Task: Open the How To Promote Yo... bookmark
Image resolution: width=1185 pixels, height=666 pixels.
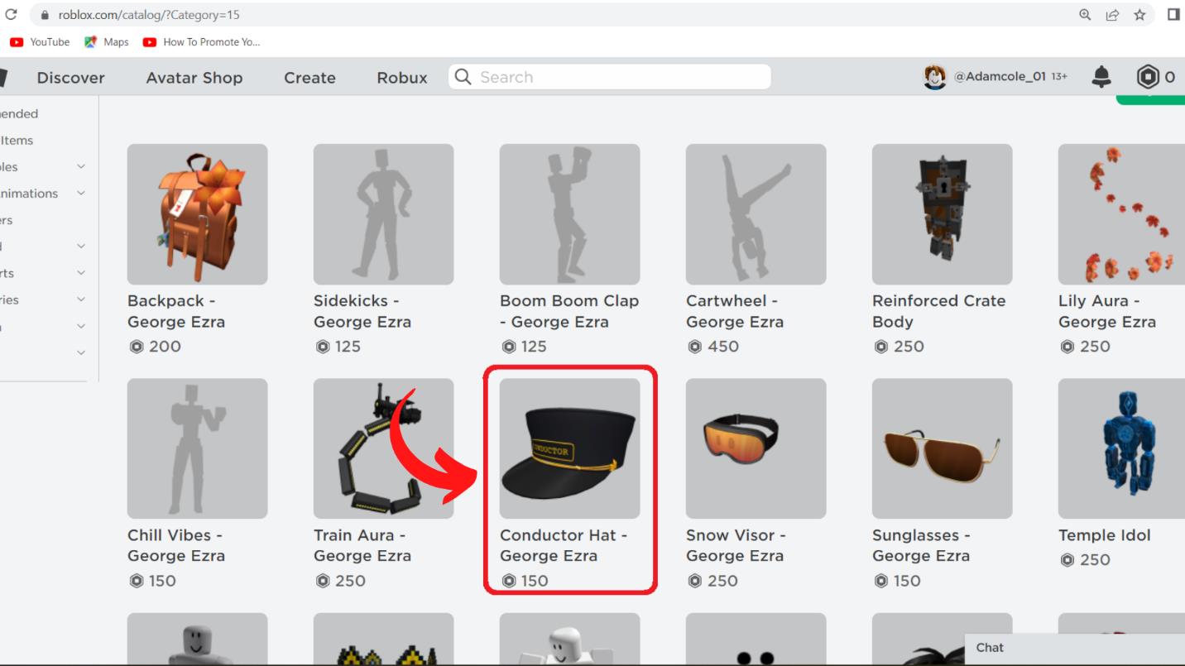Action: tap(202, 42)
